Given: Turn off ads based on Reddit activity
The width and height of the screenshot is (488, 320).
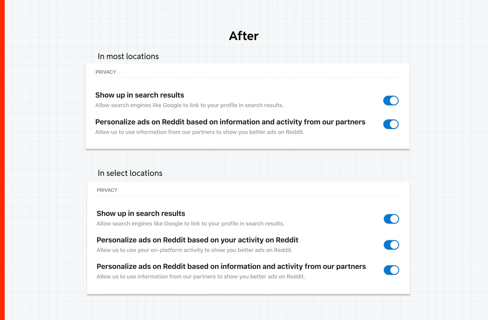Looking at the screenshot, I should point(391,245).
